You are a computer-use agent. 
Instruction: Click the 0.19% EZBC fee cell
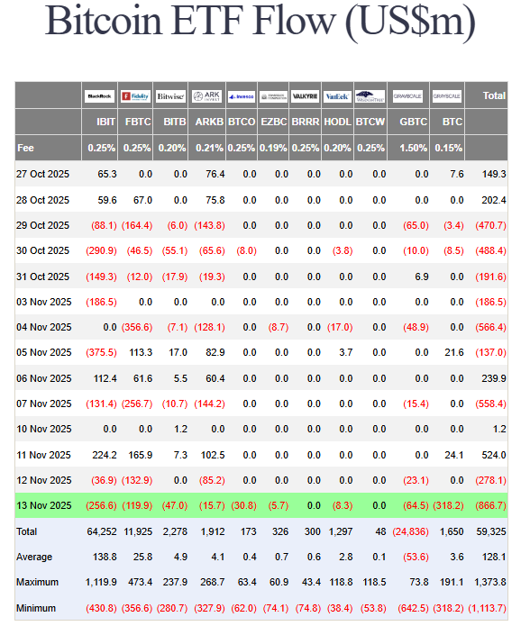coord(273,149)
